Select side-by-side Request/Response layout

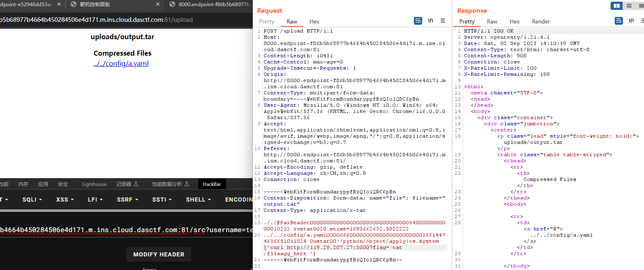pyautogui.click(x=617, y=6)
